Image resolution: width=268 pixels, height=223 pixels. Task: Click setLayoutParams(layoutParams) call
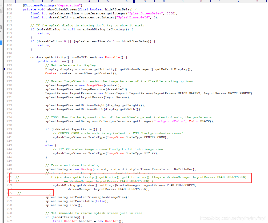pyautogui.click(x=102, y=97)
